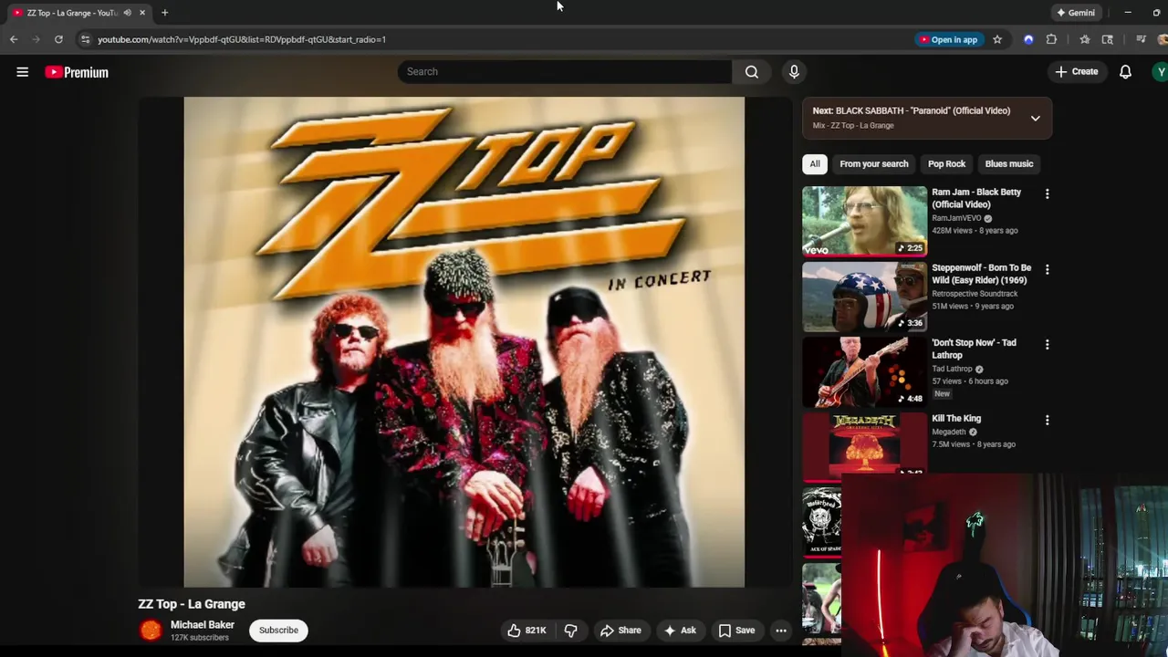
Task: Subscribe to Michael Baker channel
Action: (x=278, y=630)
